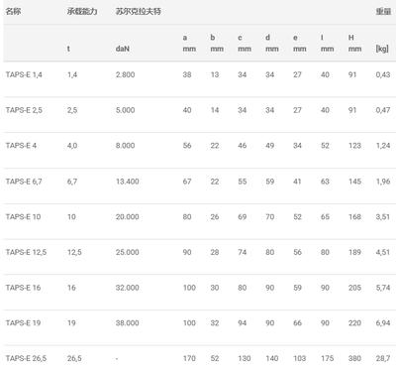This screenshot has width=396, height=371.
Task: Click H value 145 in TAPS-E 6,7 row
Action: [354, 182]
